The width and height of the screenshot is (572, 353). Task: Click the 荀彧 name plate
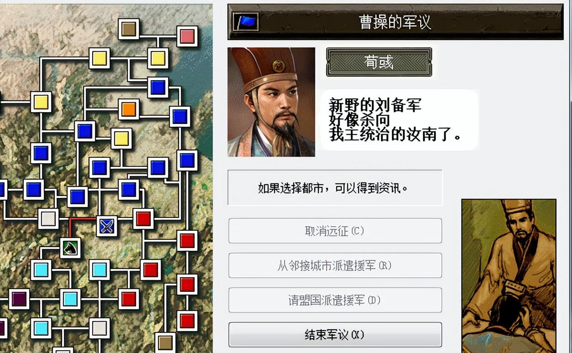click(379, 62)
